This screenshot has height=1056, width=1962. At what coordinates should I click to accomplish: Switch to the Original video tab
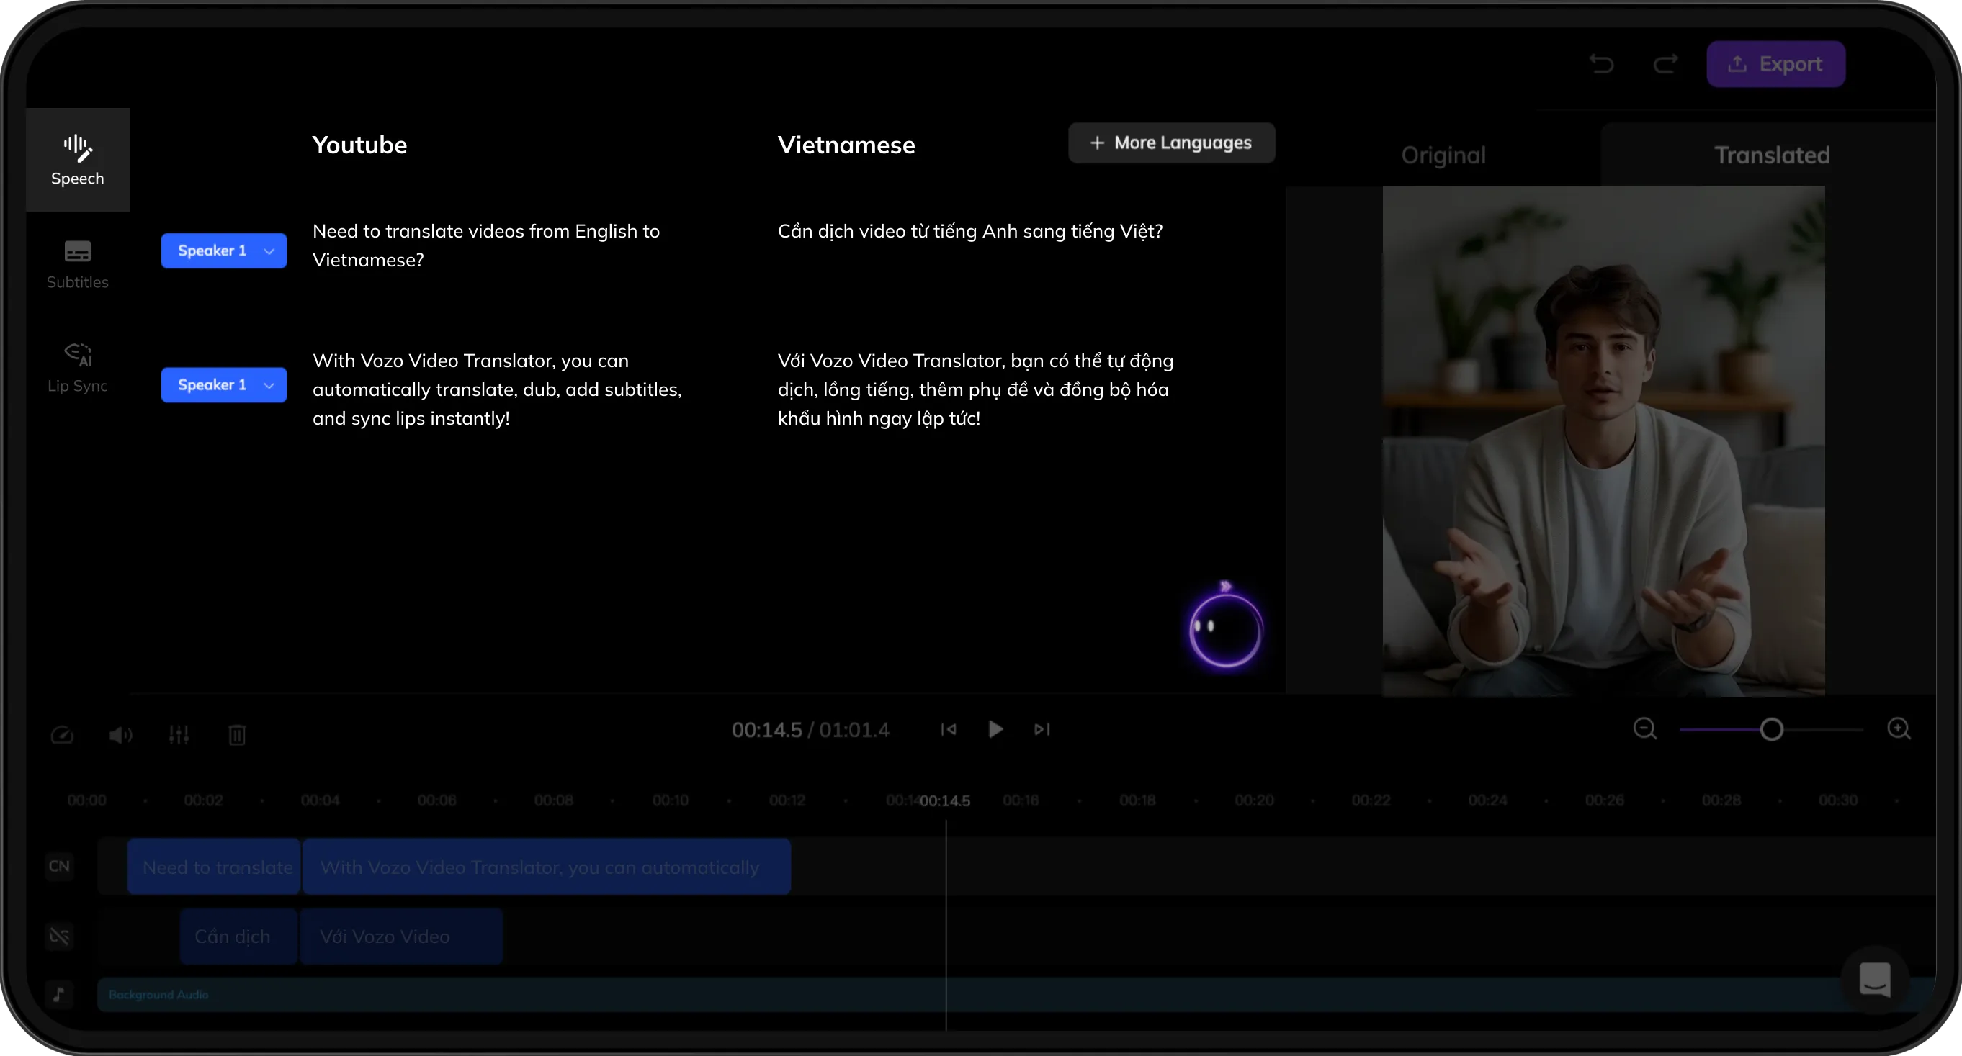tap(1443, 155)
